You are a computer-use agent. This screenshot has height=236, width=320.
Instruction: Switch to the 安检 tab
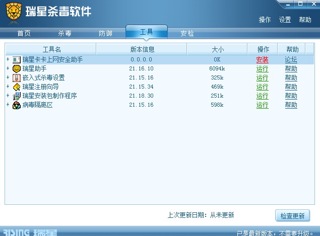pyautogui.click(x=187, y=33)
